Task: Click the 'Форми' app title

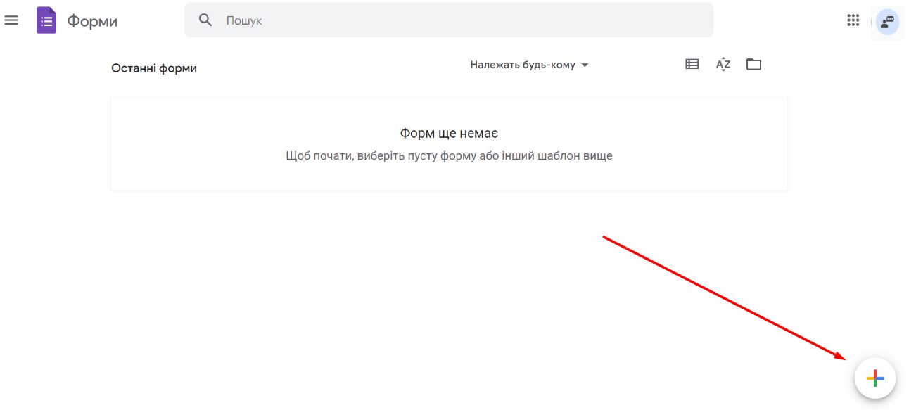Action: 92,21
